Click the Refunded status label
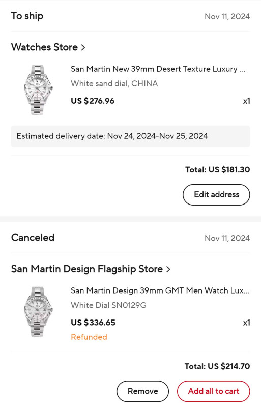The image size is (261, 407). click(x=89, y=337)
